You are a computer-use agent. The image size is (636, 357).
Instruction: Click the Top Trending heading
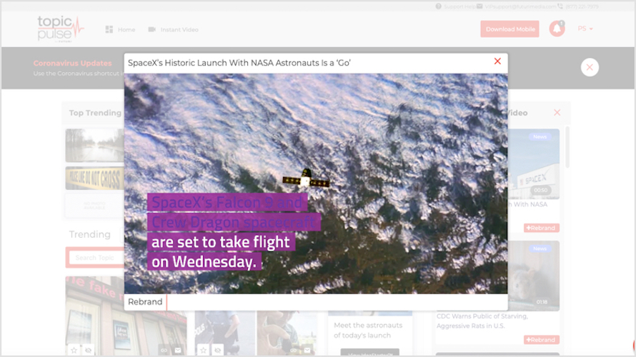pyautogui.click(x=95, y=113)
